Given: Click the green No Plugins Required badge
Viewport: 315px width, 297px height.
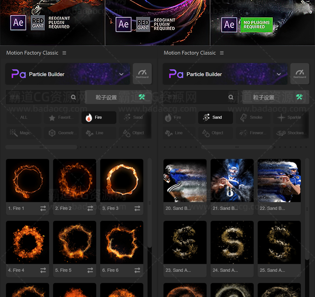Looking at the screenshot, I should (257, 25).
